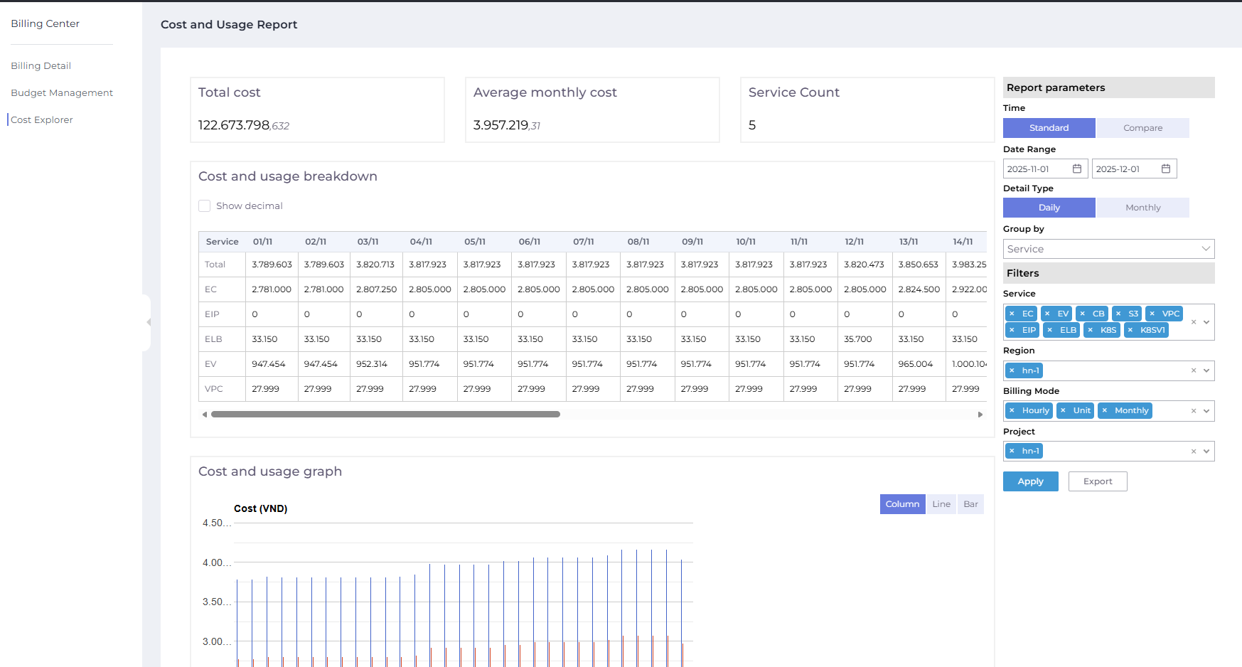
Task: Select the EV row label
Action: pyautogui.click(x=210, y=364)
